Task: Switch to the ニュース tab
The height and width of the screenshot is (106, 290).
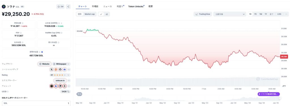Action: pos(107,6)
